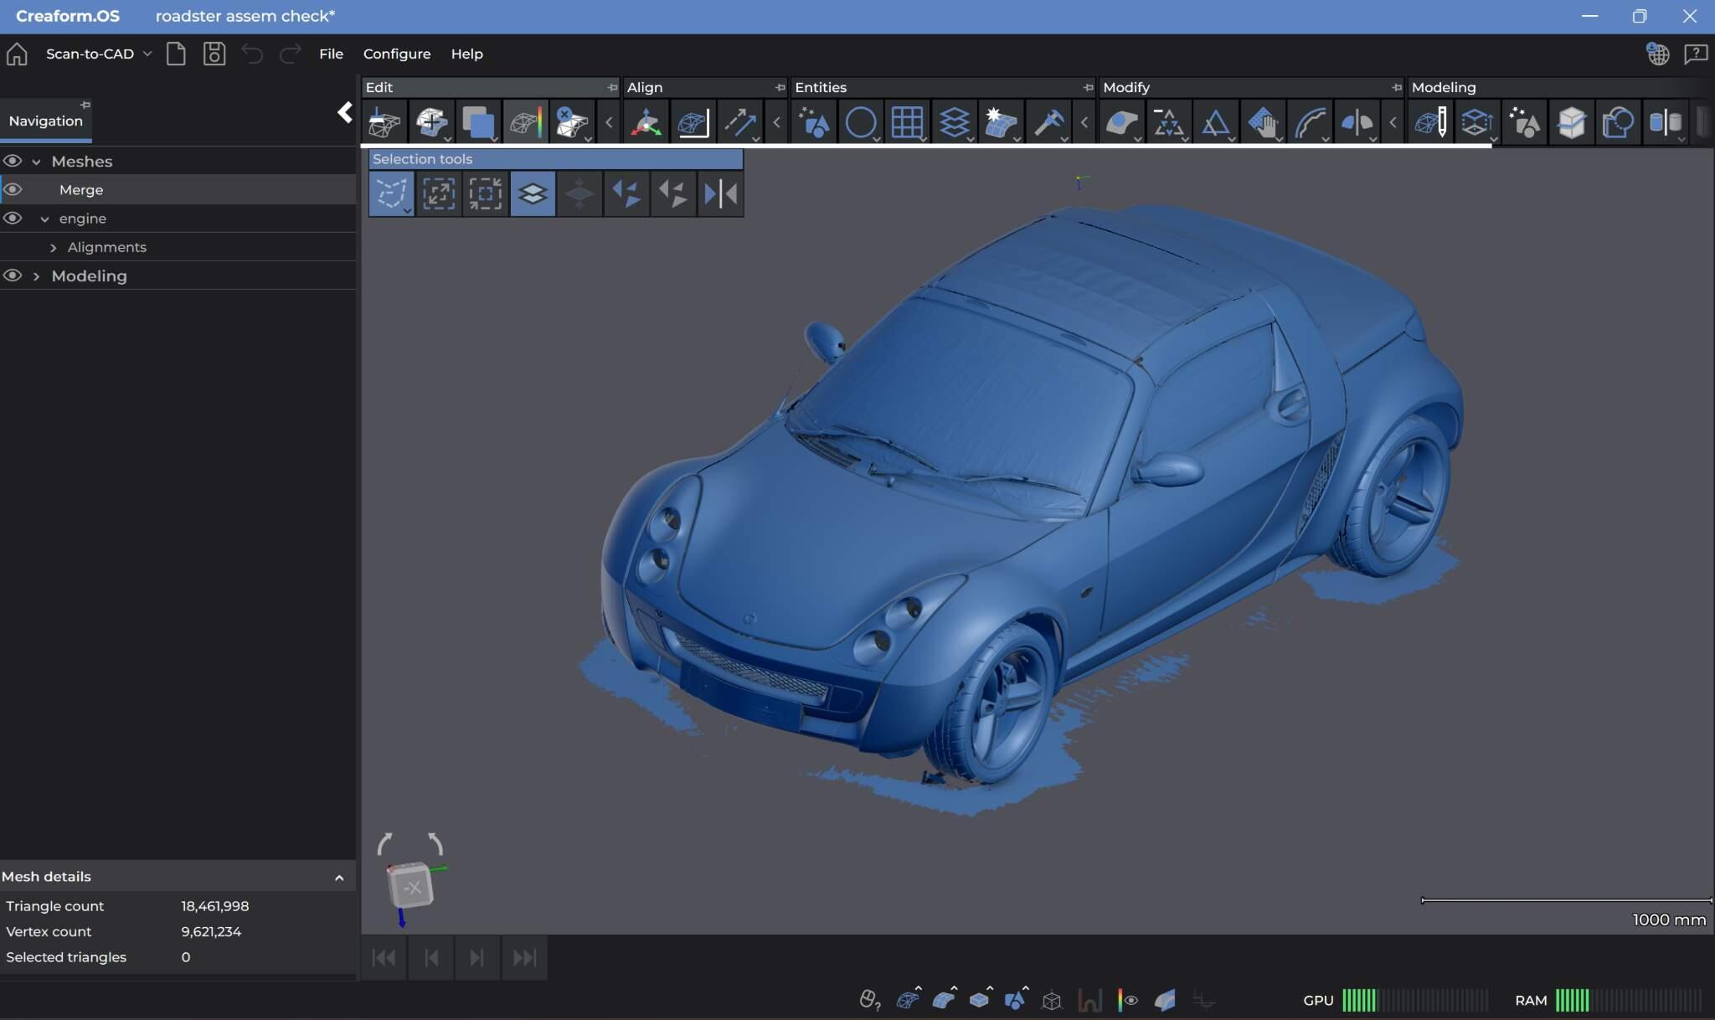Click the coordinate axes alignment icon

[646, 123]
